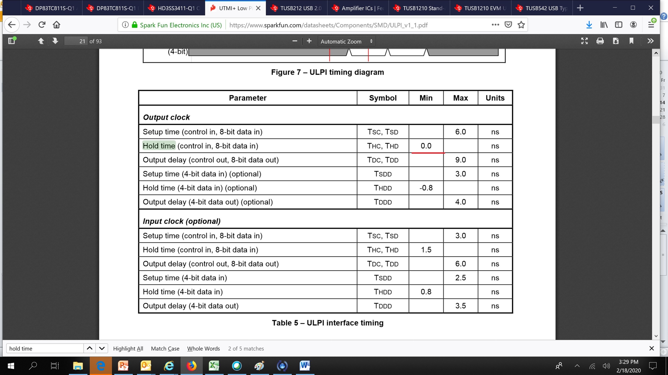Viewport: 668px width, 375px height.
Task: Open PDF viewer tools menu
Action: pyautogui.click(x=650, y=41)
